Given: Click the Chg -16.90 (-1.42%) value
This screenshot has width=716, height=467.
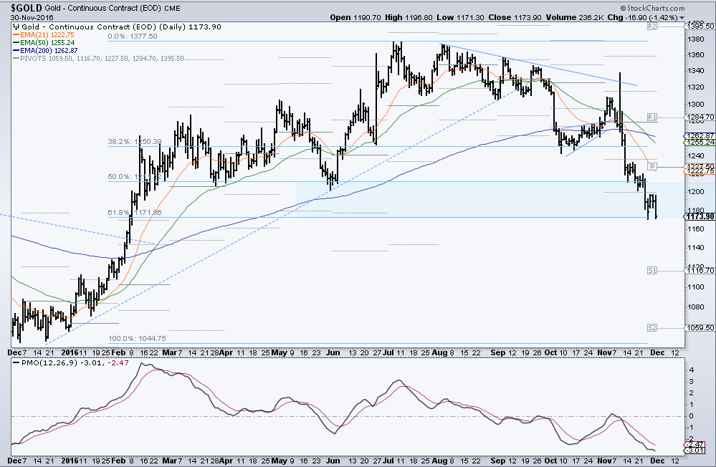Looking at the screenshot, I should 642,18.
